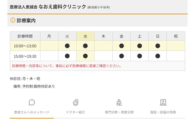Click Friday morning availability dot
Image resolution: width=195 pixels, height=130 pixels.
pyautogui.click(x=122, y=46)
